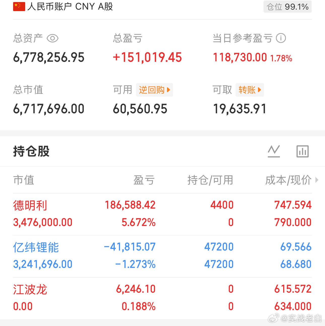
Task: Open the 转账 transfer button
Action: pyautogui.click(x=250, y=90)
